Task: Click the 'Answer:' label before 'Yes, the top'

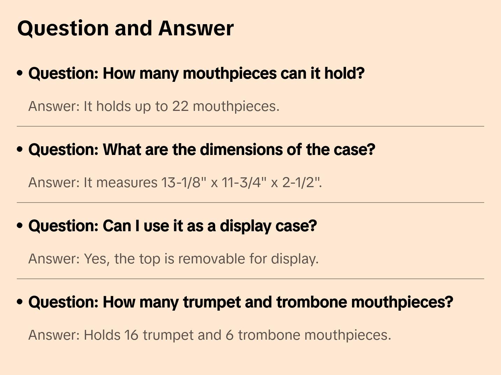Action: point(54,259)
